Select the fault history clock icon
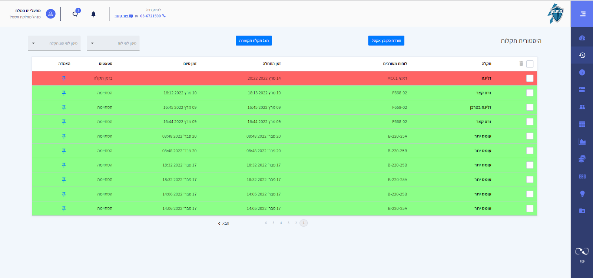 click(582, 55)
